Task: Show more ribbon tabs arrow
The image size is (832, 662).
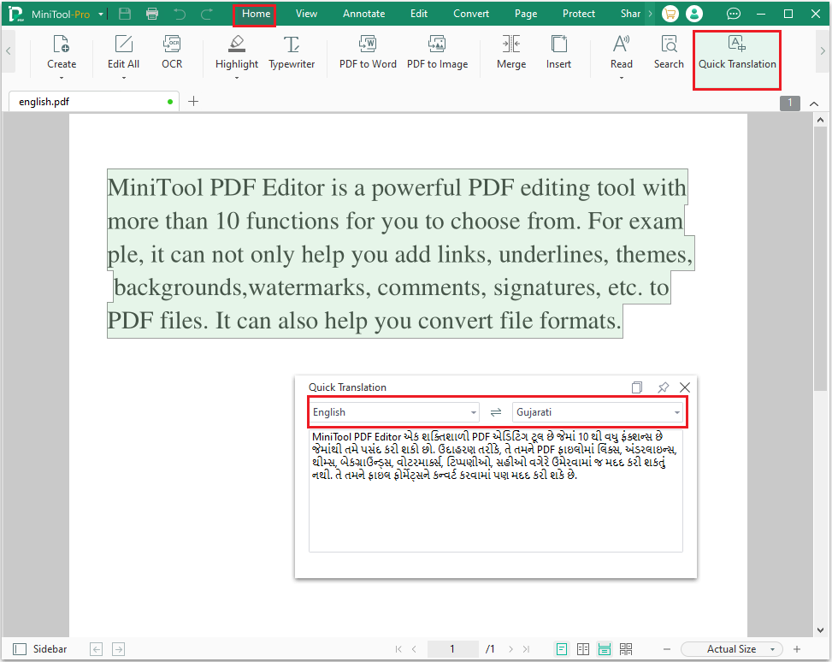Action: tap(650, 14)
